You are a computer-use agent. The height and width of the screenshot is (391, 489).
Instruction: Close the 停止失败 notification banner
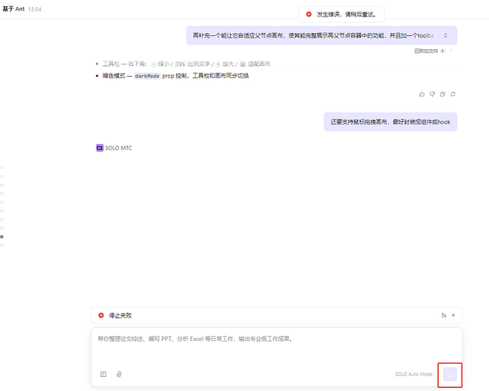453,315
